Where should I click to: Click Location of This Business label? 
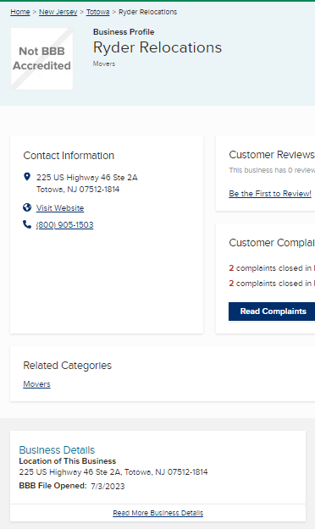(67, 461)
